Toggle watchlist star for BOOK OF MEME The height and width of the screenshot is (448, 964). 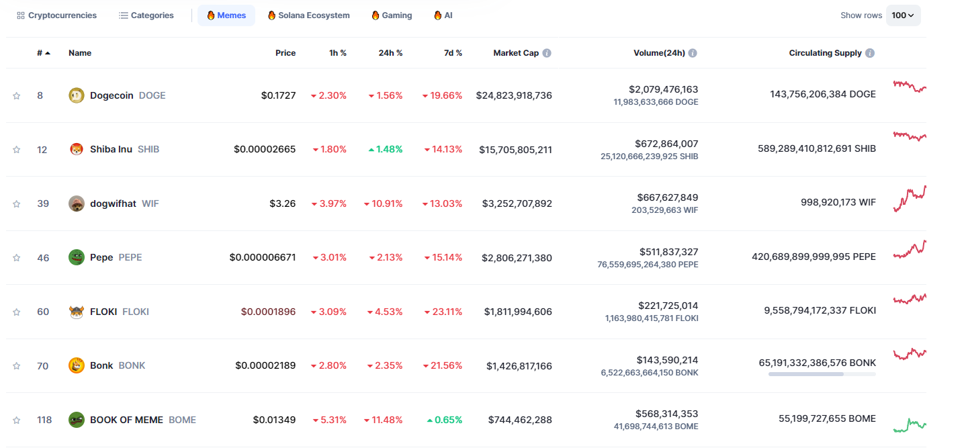pyautogui.click(x=17, y=420)
